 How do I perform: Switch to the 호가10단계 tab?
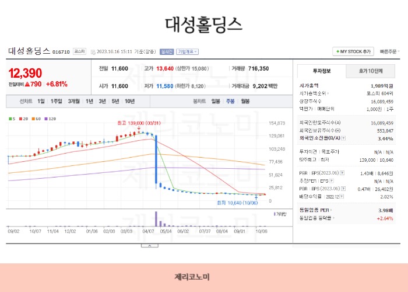[x=371, y=71]
